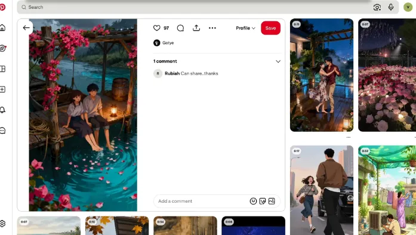Open the Rubiah commenter name

point(172,73)
